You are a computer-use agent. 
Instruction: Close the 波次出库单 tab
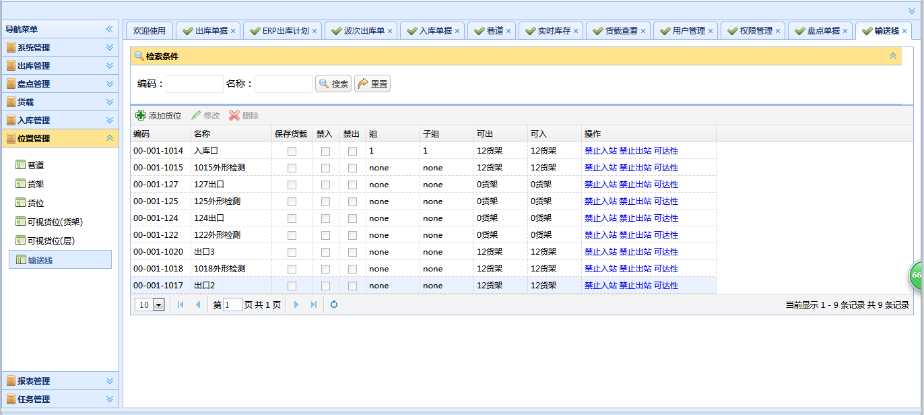(389, 31)
